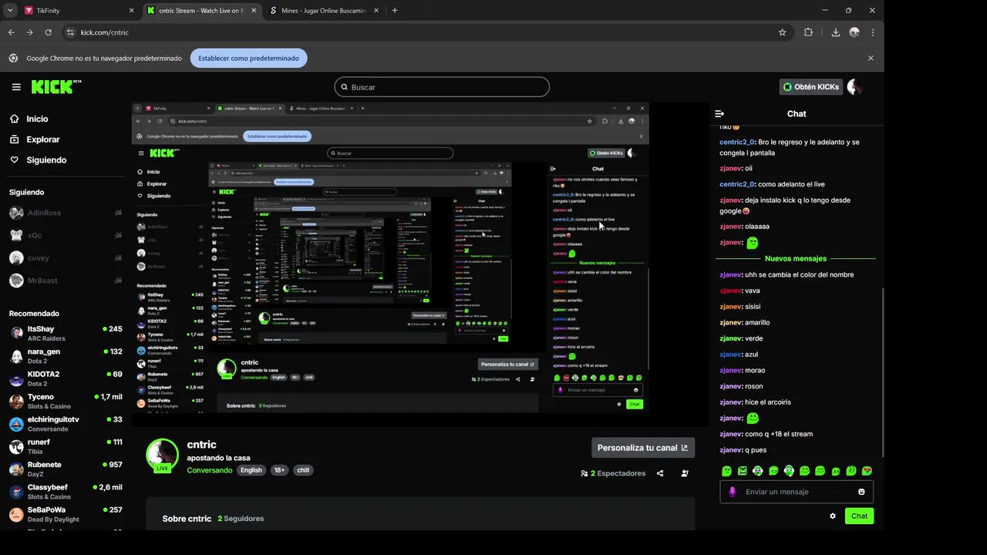Open a new browser tab

tap(394, 11)
